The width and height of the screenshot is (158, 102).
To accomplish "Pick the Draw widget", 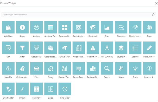I will pos(149,27).
